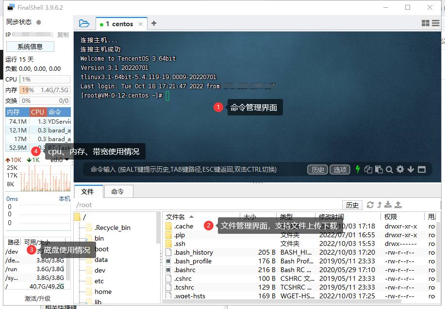Image resolution: width=445 pixels, height=309 pixels.
Task: Select the .bashrc file in the list
Action: click(184, 270)
